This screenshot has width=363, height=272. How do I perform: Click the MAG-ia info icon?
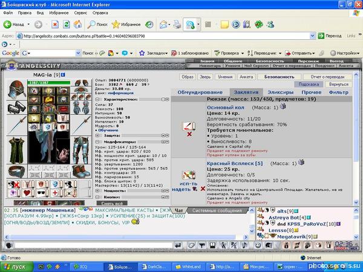click(x=63, y=75)
